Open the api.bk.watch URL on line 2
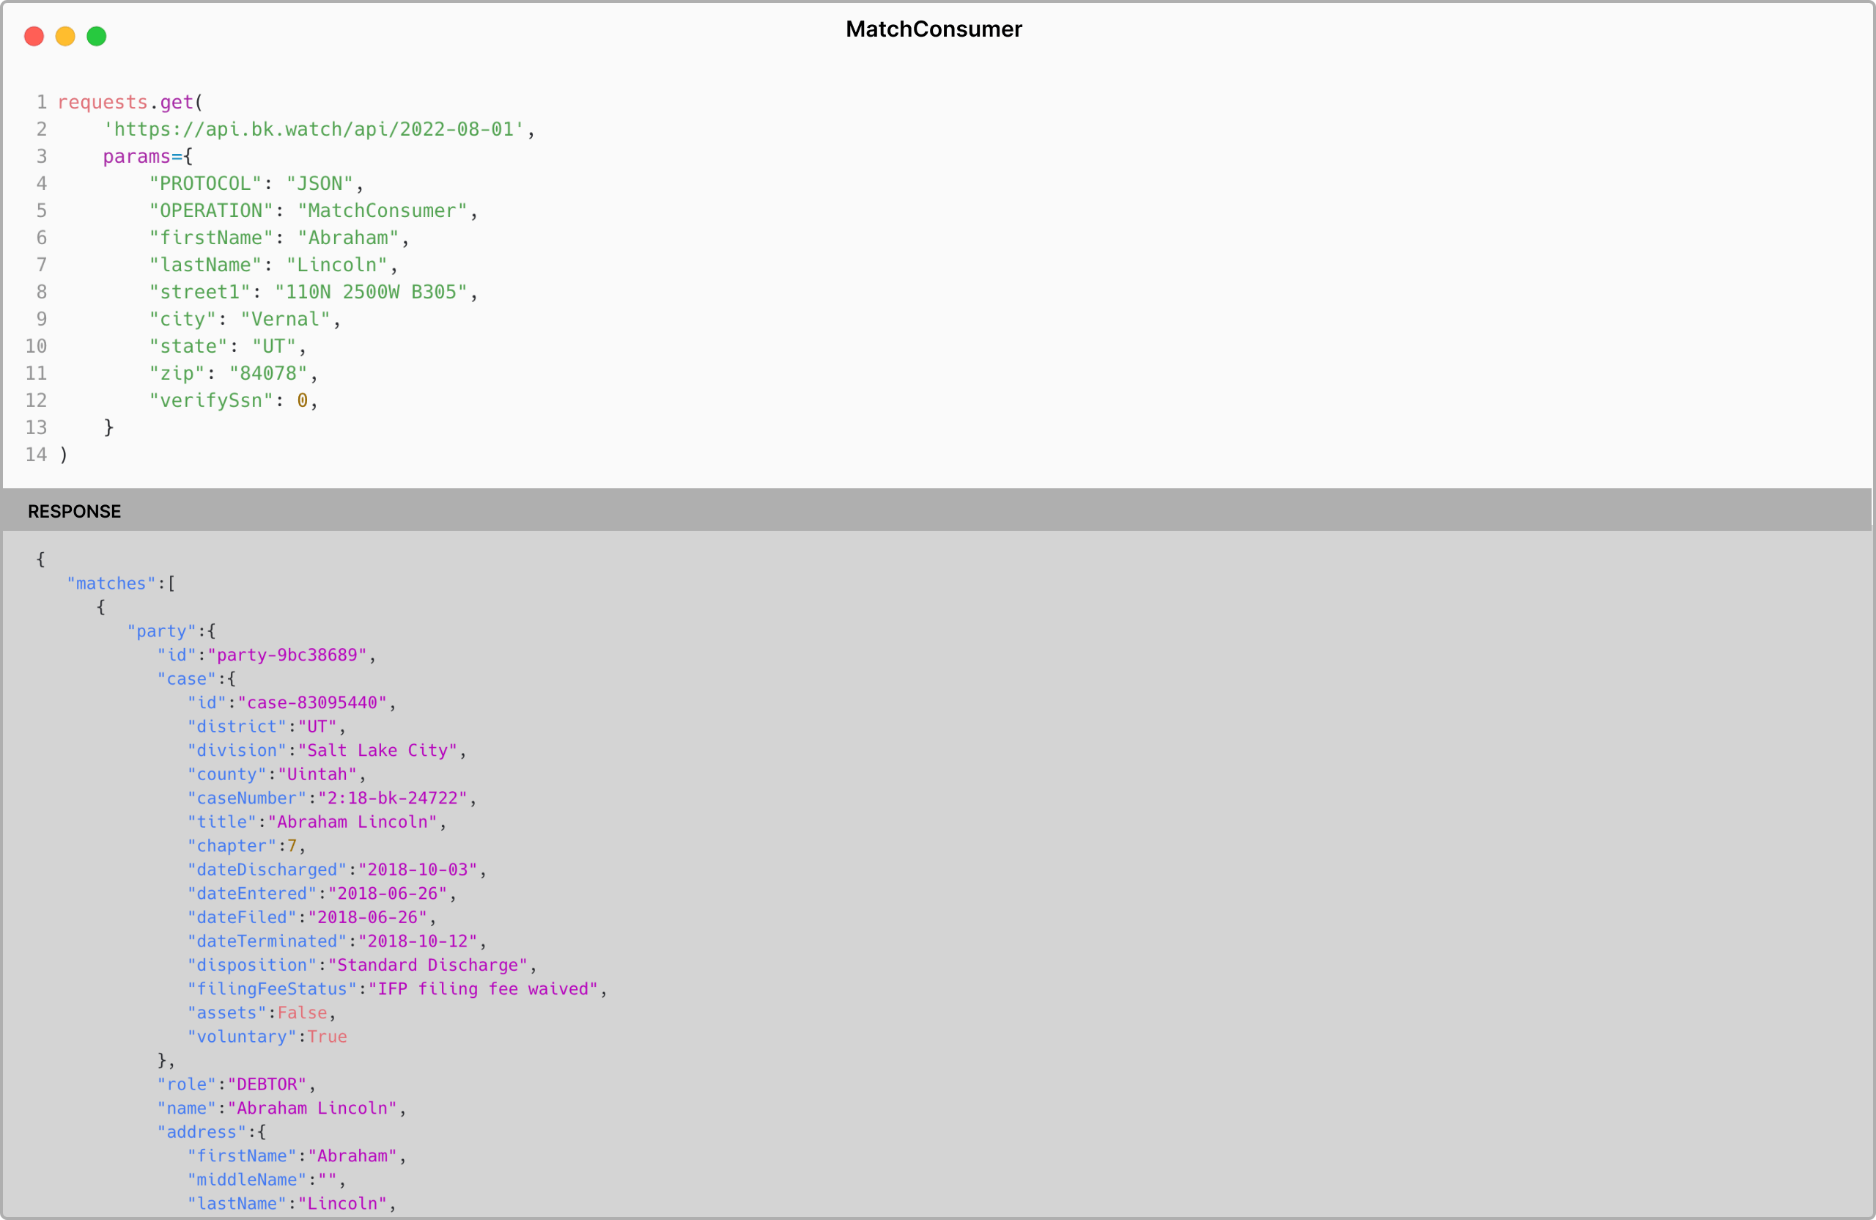1876x1220 pixels. [314, 129]
